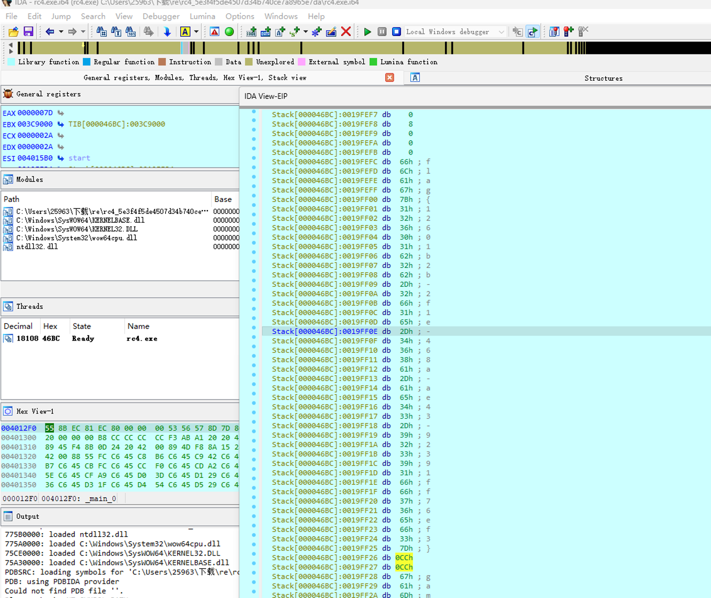Click the Regular function blue swatch

(x=86, y=62)
